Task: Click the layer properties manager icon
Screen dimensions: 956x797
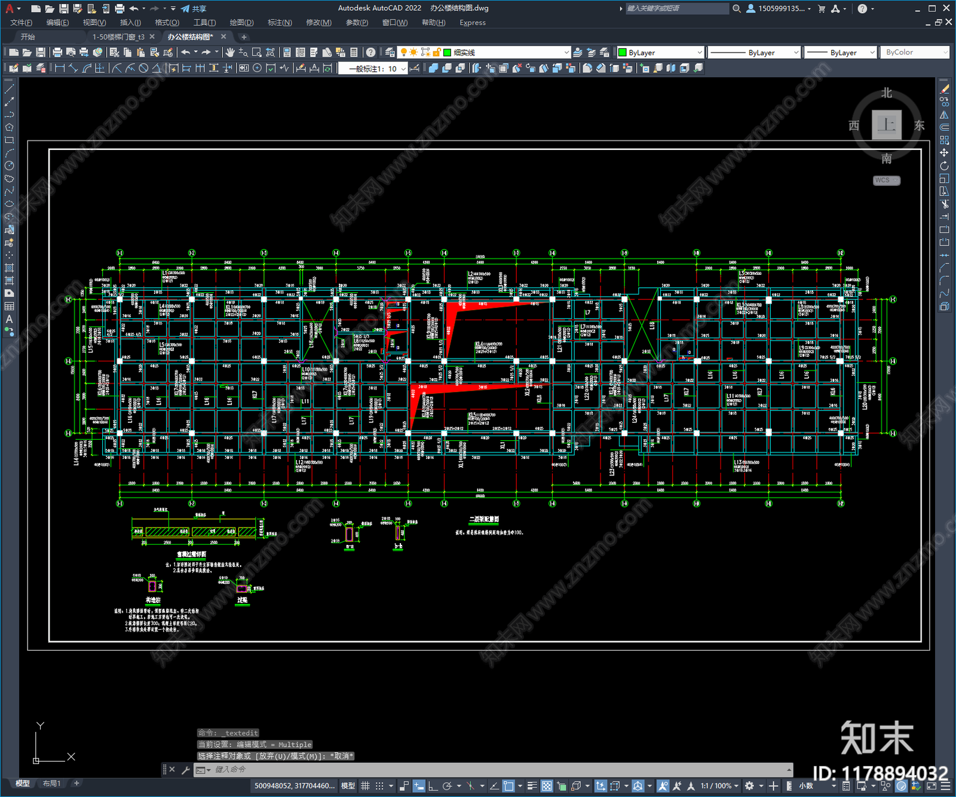Action: 390,53
